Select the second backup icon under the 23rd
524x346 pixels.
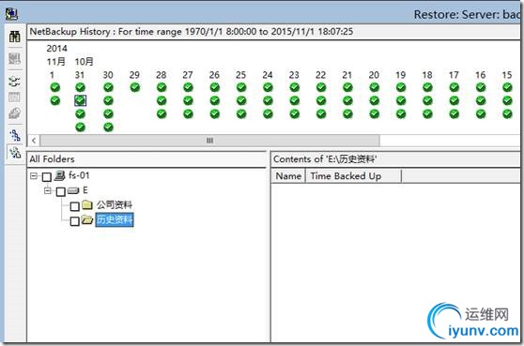pyautogui.click(x=295, y=100)
